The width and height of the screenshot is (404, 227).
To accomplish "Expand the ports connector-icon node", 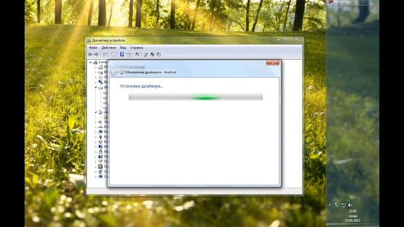I will [x=95, y=161].
